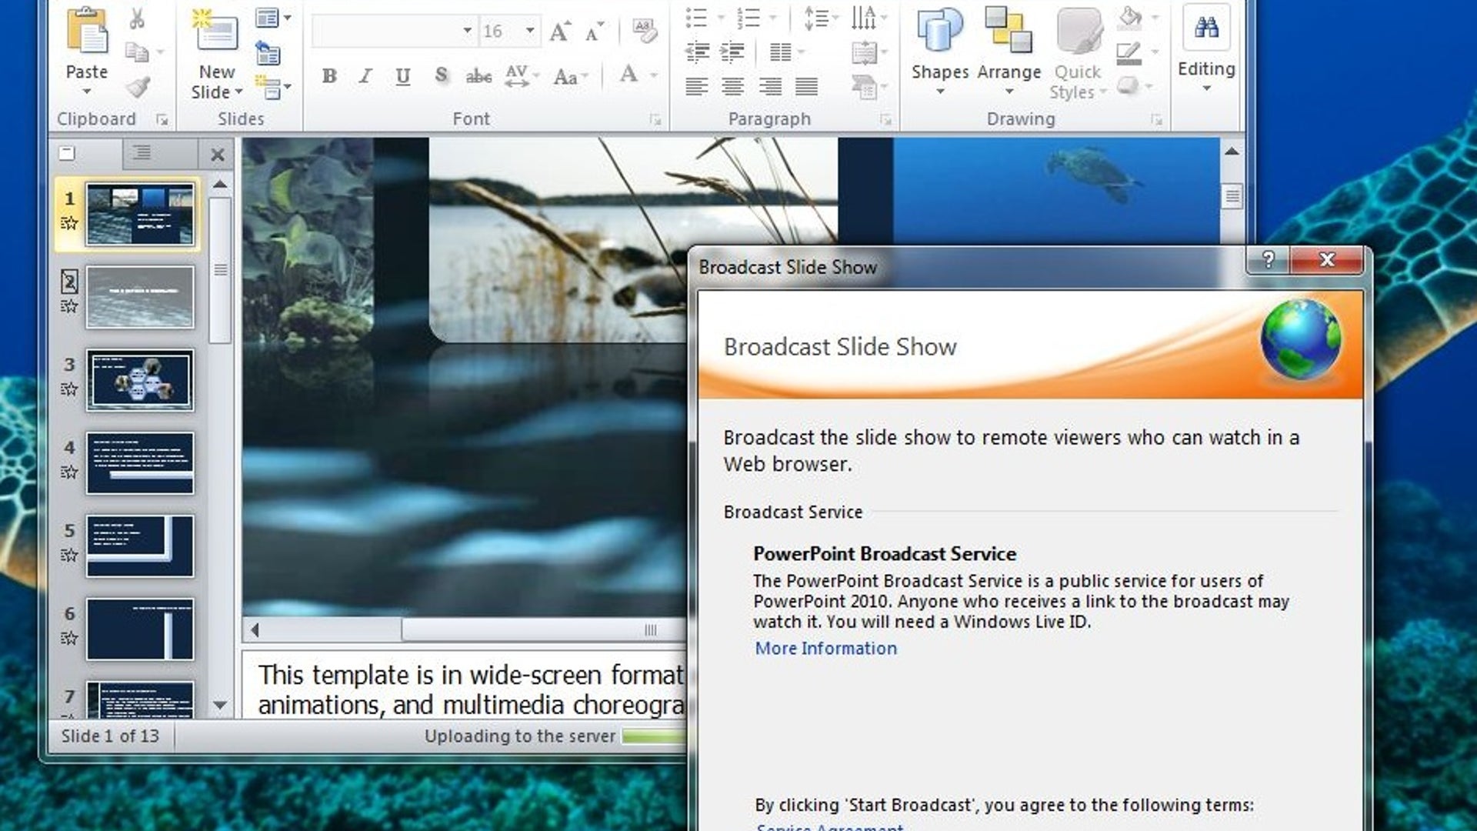Select the Strikethrough icon
The height and width of the screenshot is (831, 1477).
[x=478, y=76]
